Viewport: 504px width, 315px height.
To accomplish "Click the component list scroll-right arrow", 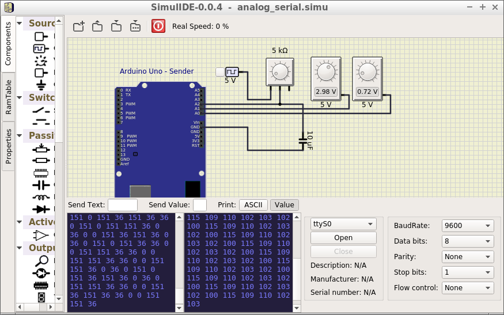I will click(x=51, y=307).
